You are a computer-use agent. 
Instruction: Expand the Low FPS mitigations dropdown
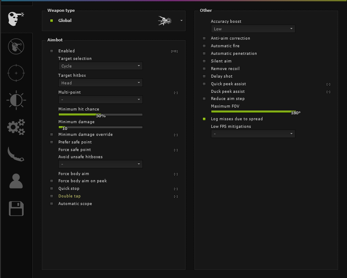point(253,134)
